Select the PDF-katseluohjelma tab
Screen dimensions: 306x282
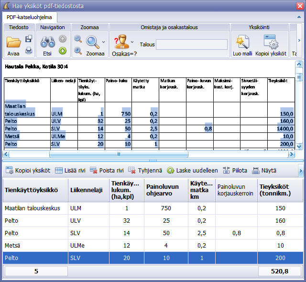(x=30, y=17)
